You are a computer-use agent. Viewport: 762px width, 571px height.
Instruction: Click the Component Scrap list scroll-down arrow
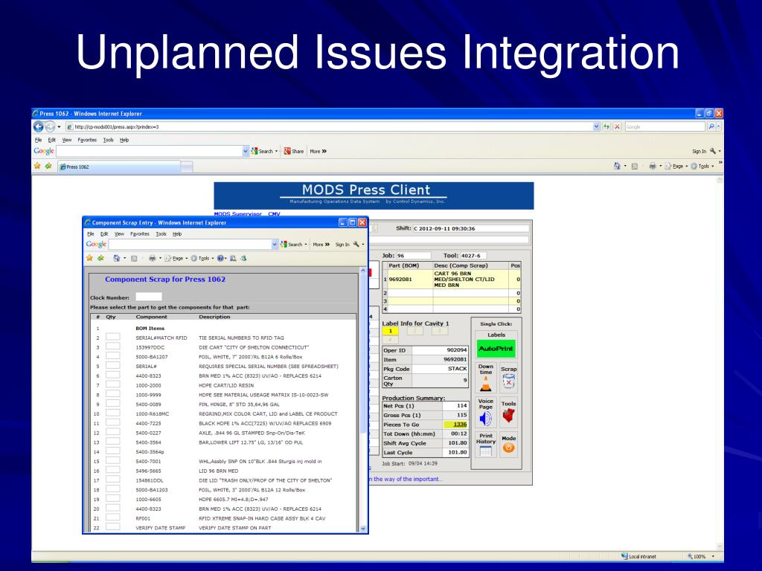tap(363, 529)
